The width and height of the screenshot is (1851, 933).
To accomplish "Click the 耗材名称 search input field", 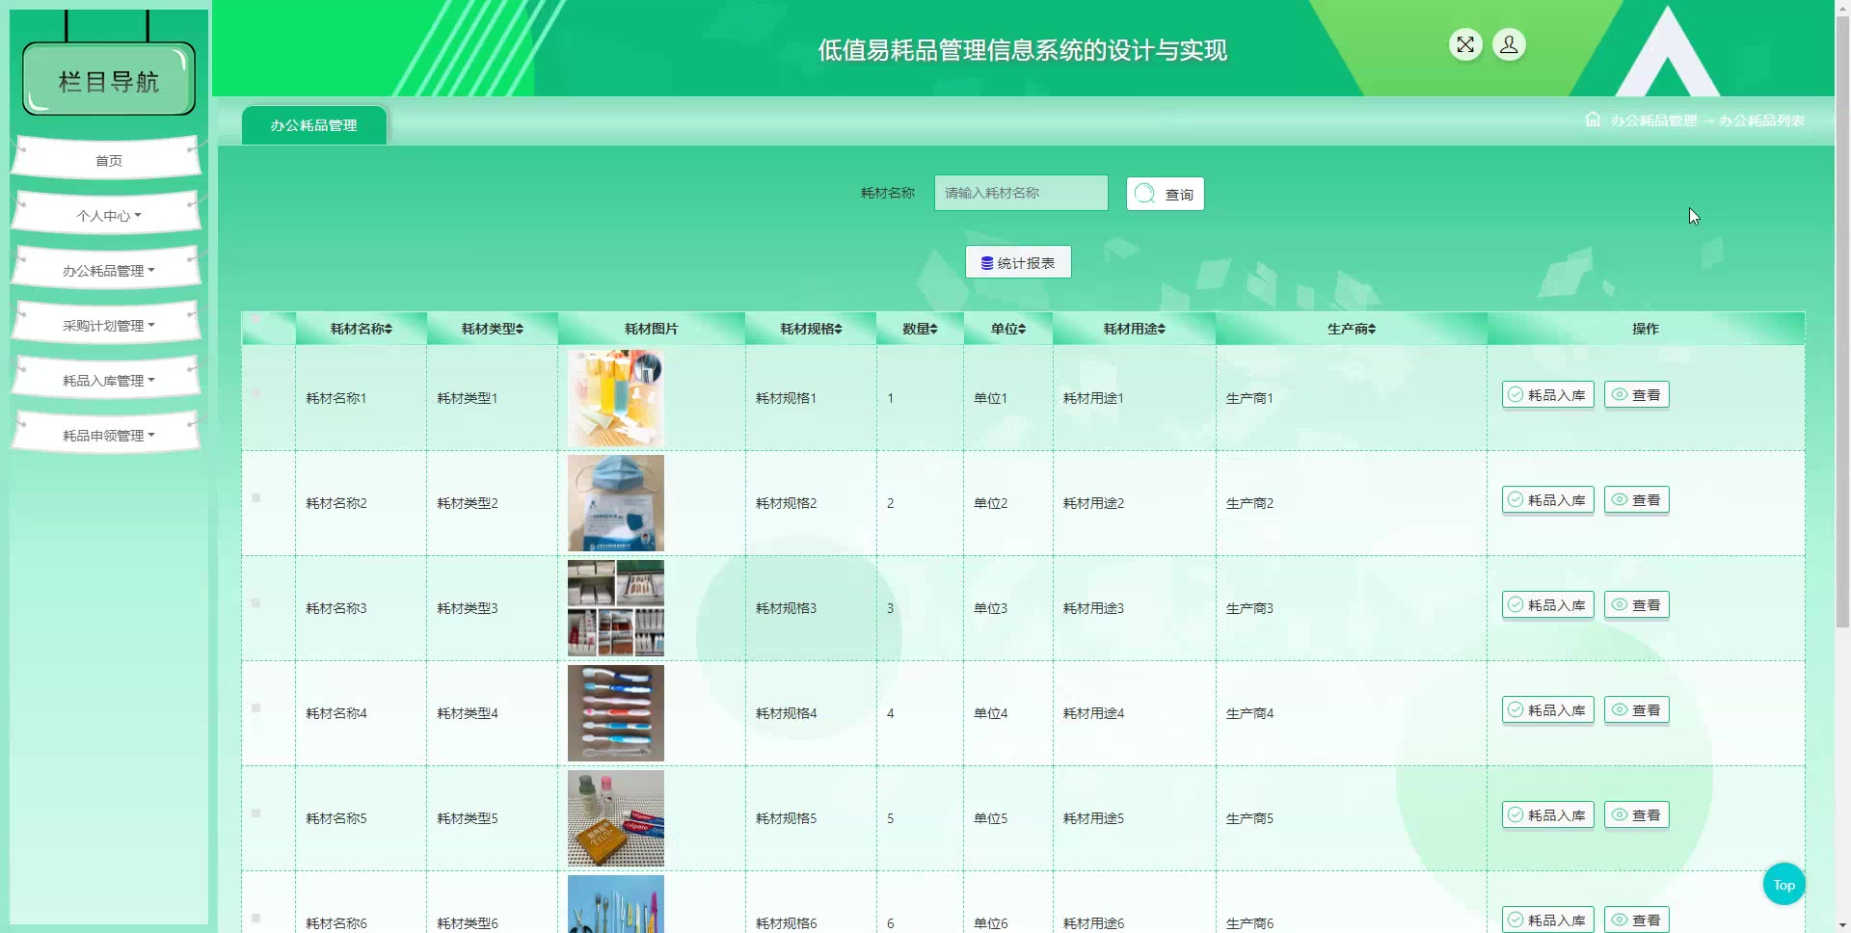I will pyautogui.click(x=1021, y=193).
